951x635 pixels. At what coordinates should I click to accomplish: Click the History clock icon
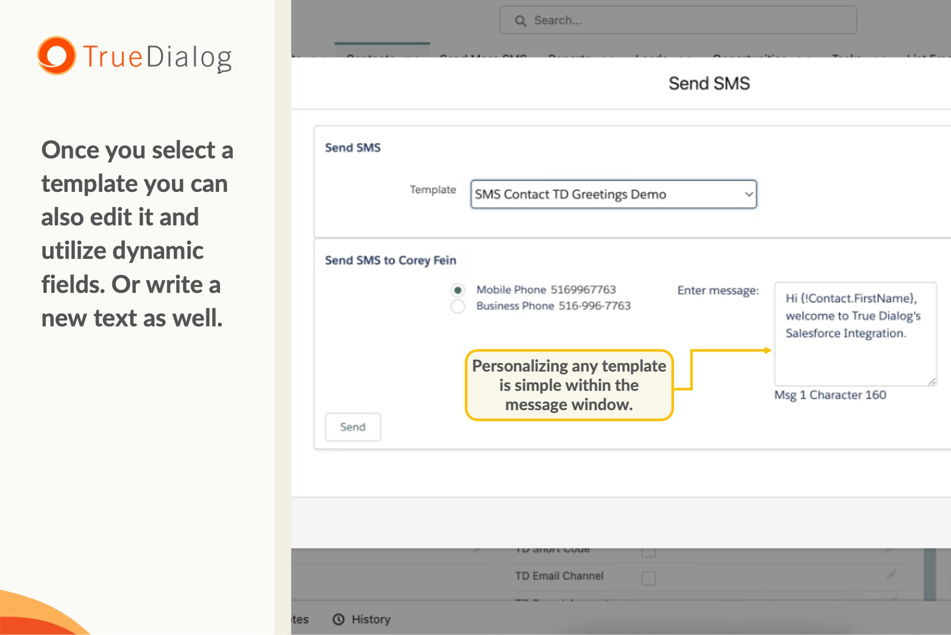[339, 619]
